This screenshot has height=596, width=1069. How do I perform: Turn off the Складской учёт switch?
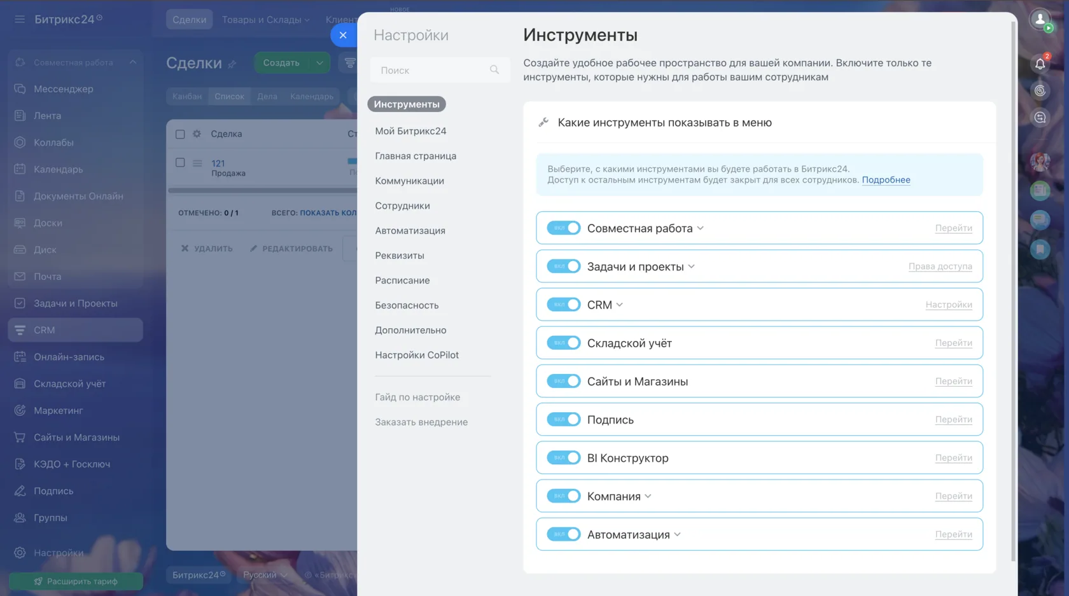pos(564,343)
